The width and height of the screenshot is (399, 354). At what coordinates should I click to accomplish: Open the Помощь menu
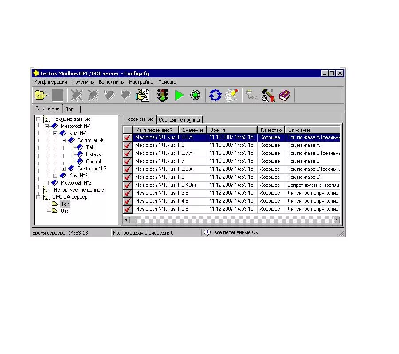(x=167, y=82)
